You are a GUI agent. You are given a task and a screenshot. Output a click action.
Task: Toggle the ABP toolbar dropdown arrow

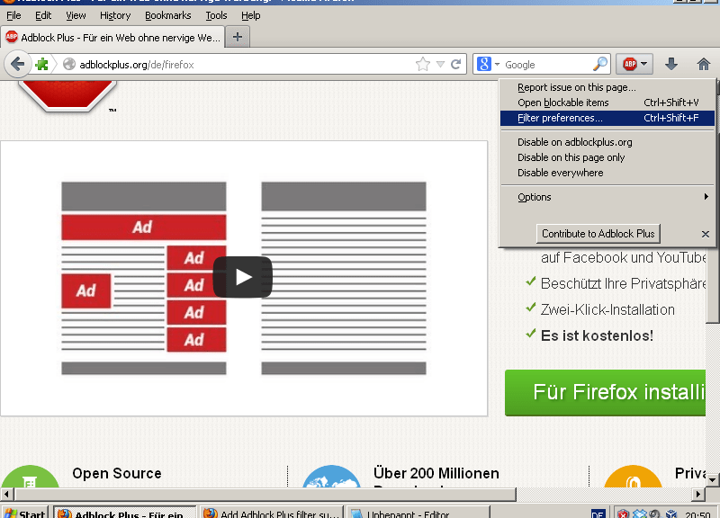[643, 64]
